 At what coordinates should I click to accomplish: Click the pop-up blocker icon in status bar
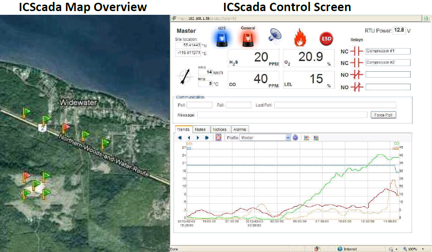[317, 249]
